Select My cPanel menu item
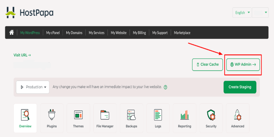274x137 pixels. [x=53, y=33]
